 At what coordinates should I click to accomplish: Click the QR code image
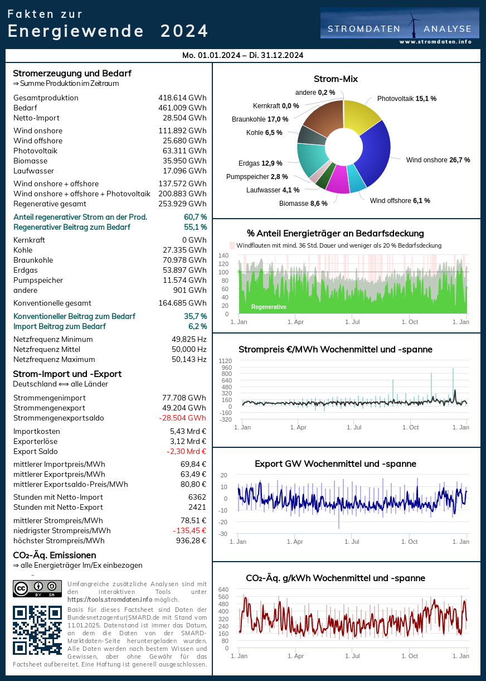coord(37,630)
